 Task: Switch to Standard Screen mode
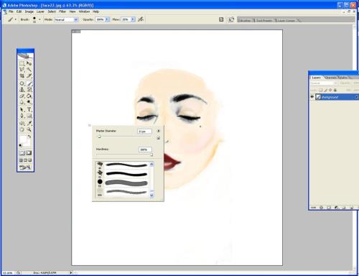coord(21,160)
